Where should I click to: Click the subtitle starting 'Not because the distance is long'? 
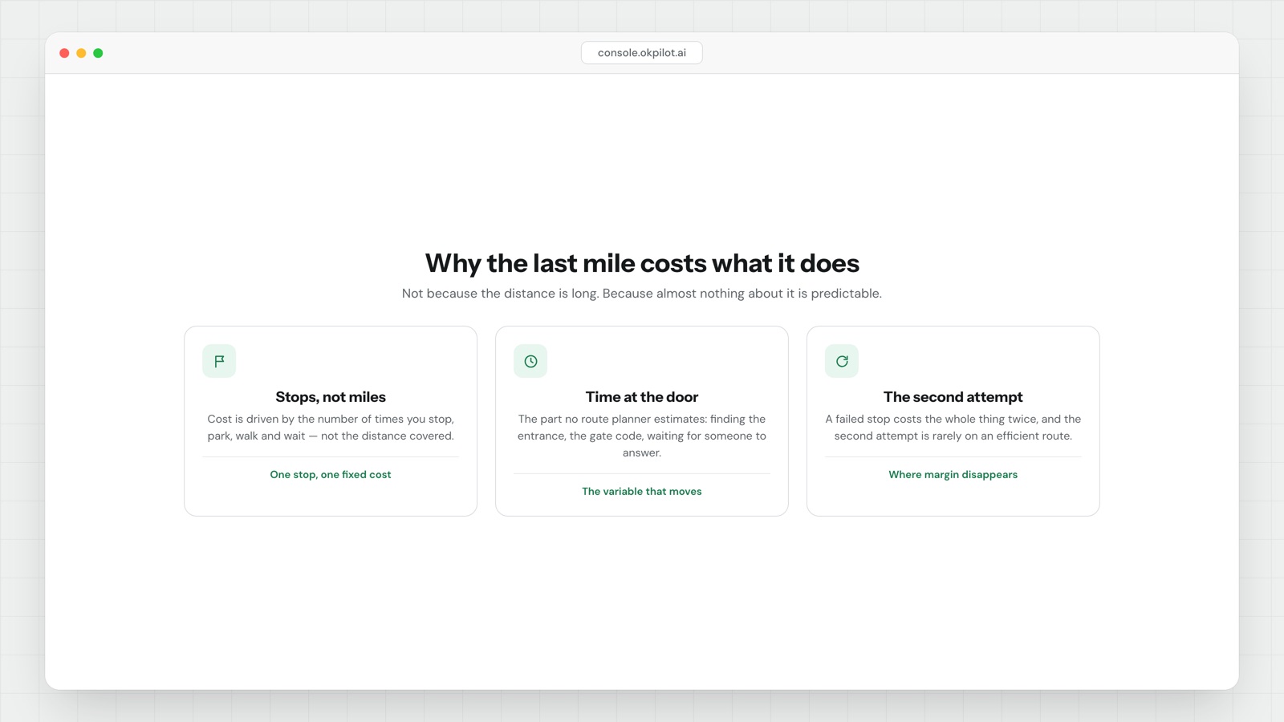pos(642,294)
